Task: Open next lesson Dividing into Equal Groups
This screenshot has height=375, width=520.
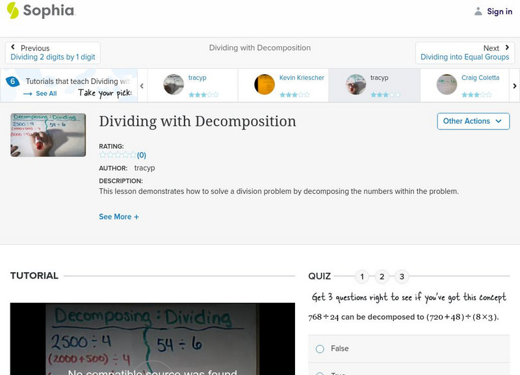Action: click(x=467, y=57)
